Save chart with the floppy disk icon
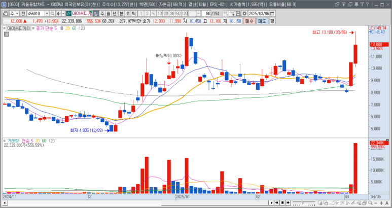 (x=238, y=14)
